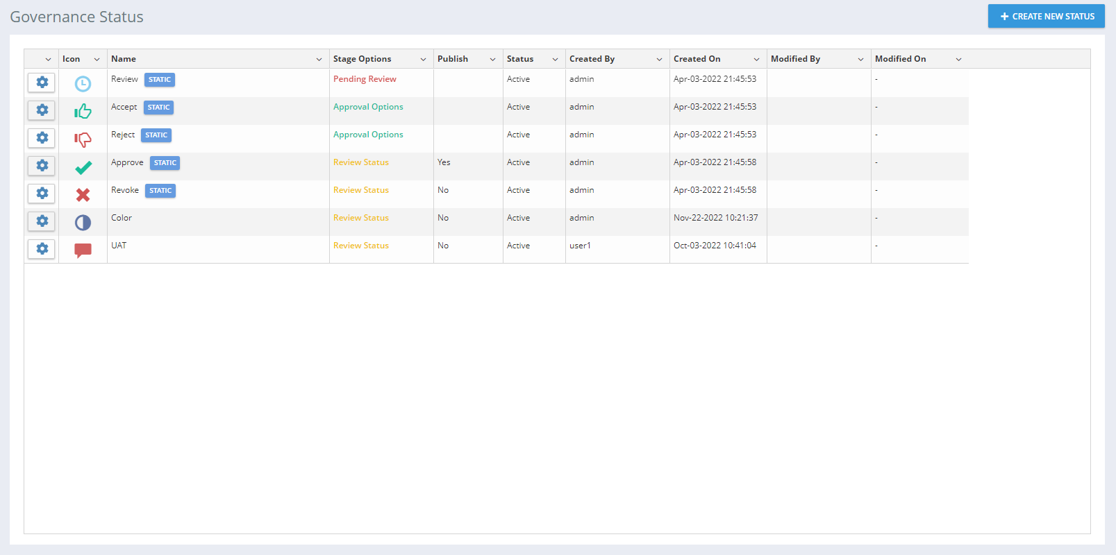
Task: Click Review Status link in the Color row
Action: (361, 218)
